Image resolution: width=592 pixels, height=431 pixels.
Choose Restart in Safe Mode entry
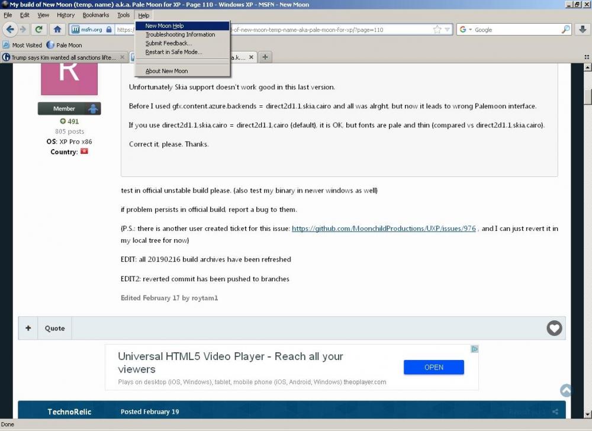[182, 52]
